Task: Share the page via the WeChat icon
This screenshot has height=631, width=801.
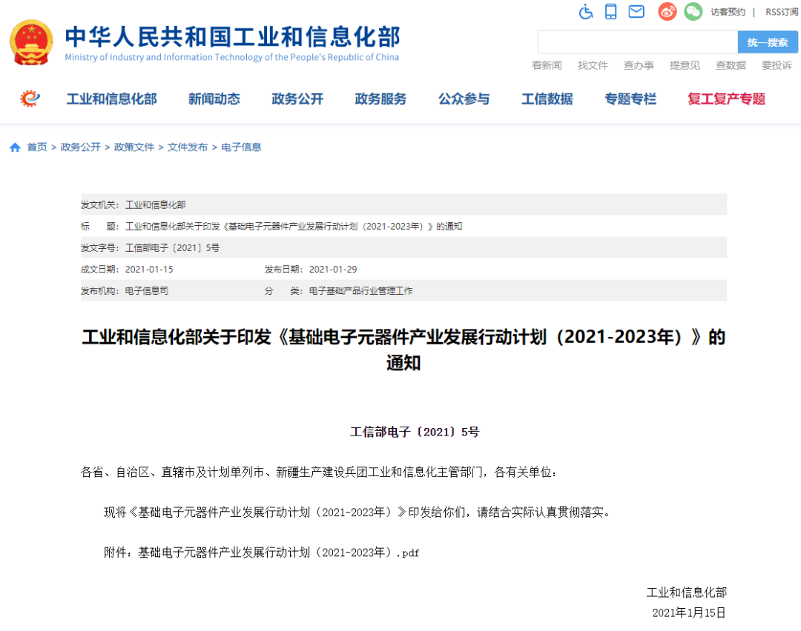Action: click(x=692, y=12)
